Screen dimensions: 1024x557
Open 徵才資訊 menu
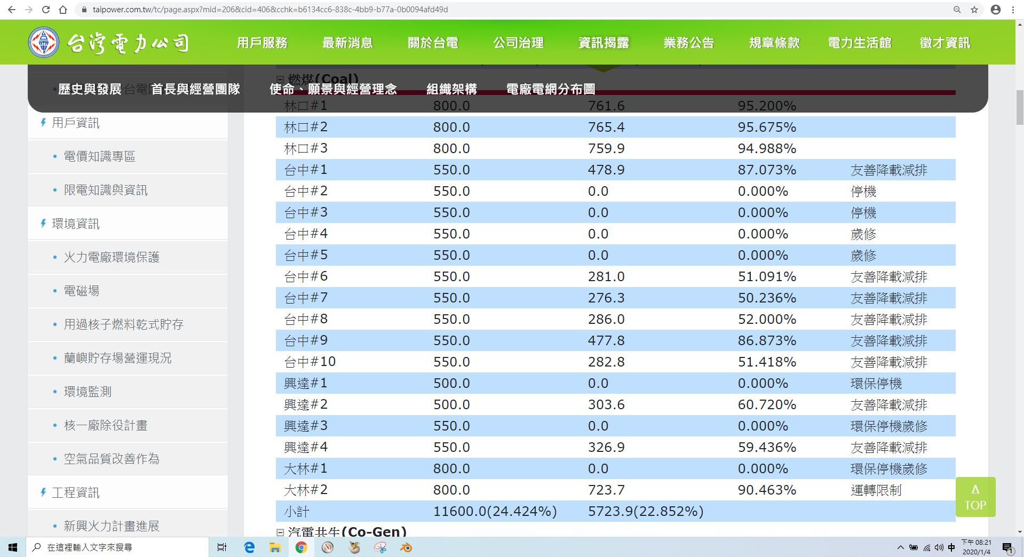tap(945, 43)
